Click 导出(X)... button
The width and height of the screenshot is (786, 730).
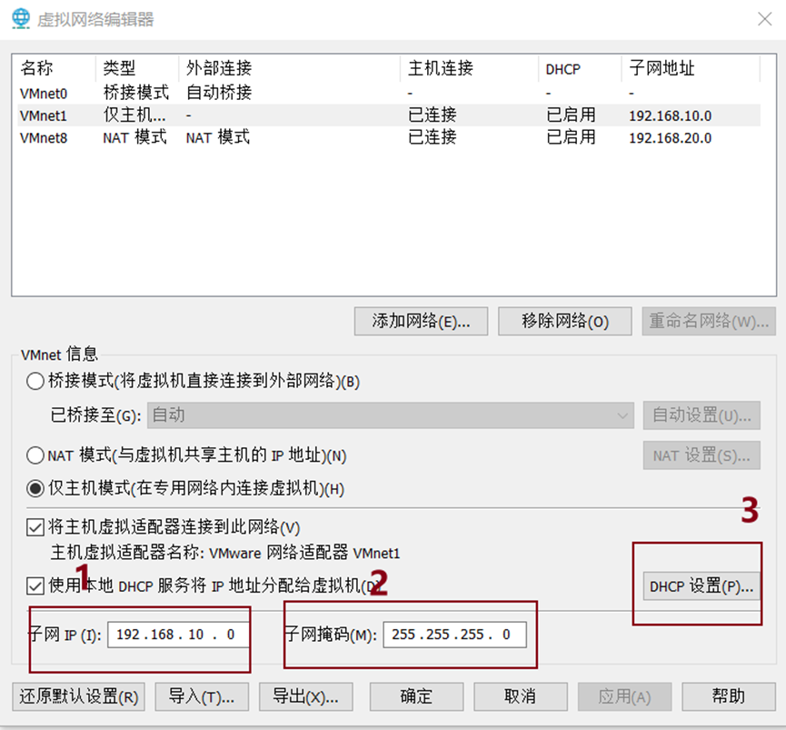pyautogui.click(x=306, y=697)
